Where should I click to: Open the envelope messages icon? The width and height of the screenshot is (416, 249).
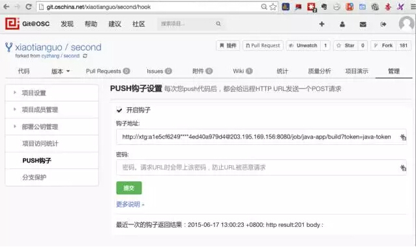[363, 24]
